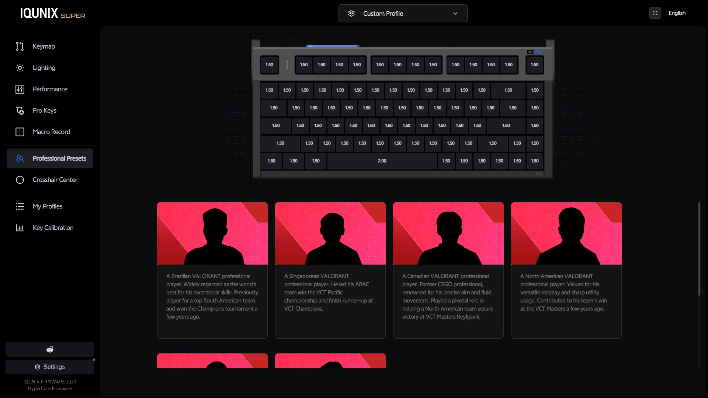Click the Brazilian VALORANT description text
This screenshot has width=708, height=398.
(212, 296)
